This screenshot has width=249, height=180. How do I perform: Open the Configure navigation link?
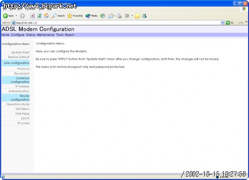coord(17,35)
